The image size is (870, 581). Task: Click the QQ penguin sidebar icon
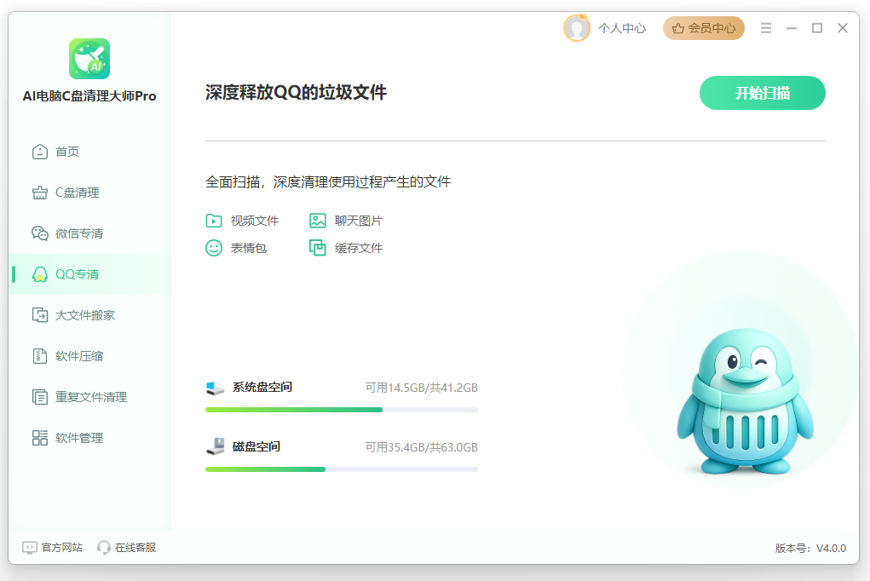(x=40, y=274)
